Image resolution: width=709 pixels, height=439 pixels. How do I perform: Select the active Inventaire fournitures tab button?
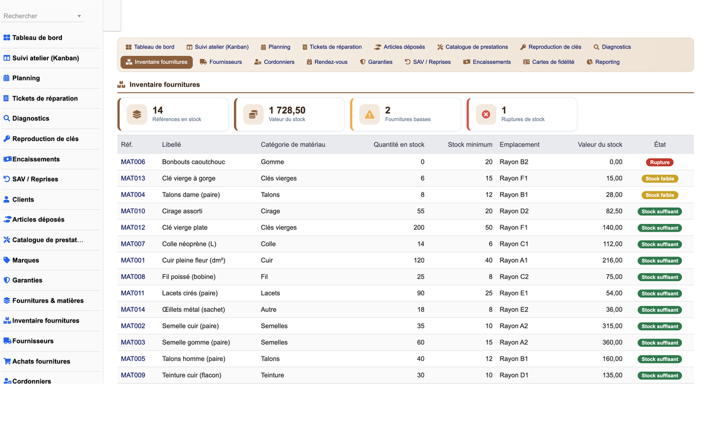157,62
